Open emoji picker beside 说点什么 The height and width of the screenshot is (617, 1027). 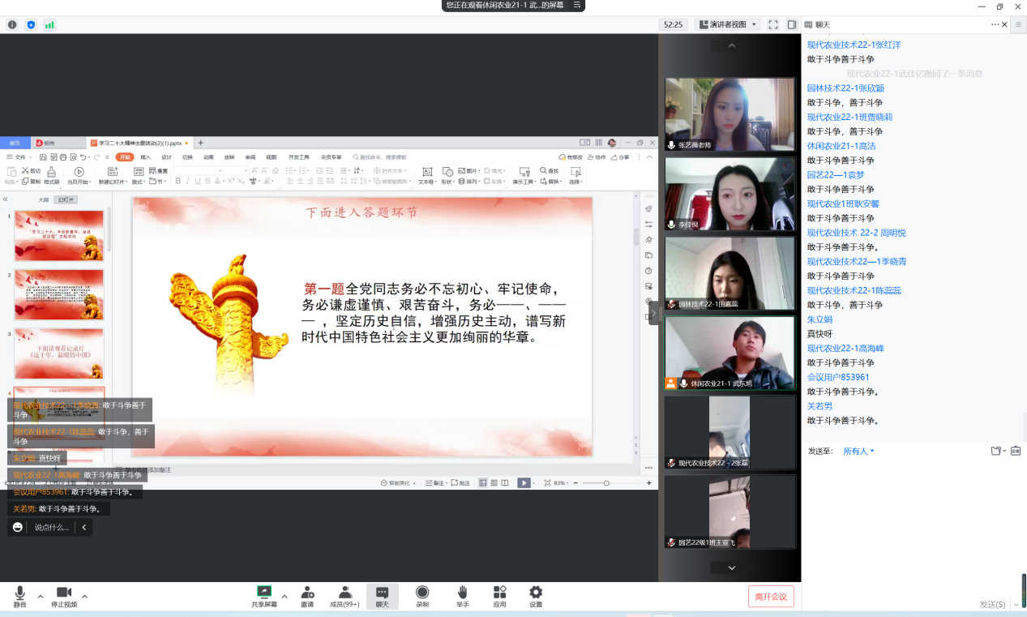pos(17,527)
